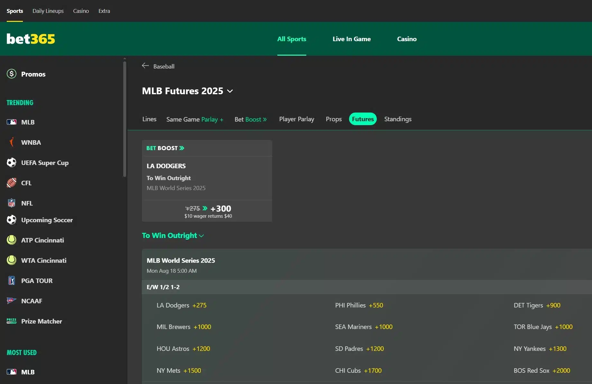
Task: Pick NY Mets +1500
Action: tap(179, 370)
